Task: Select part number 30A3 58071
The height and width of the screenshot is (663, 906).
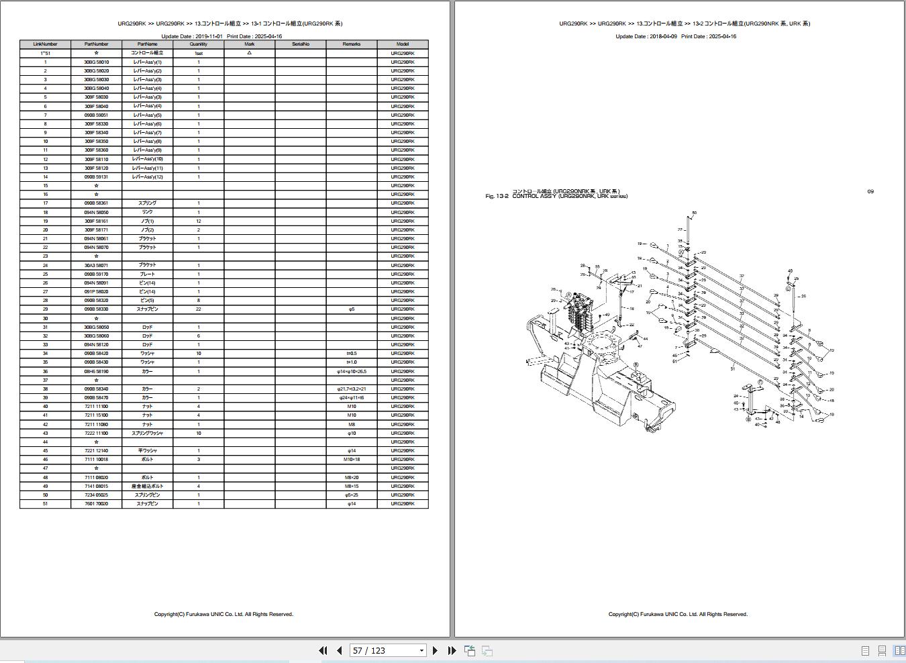Action: pyautogui.click(x=96, y=265)
